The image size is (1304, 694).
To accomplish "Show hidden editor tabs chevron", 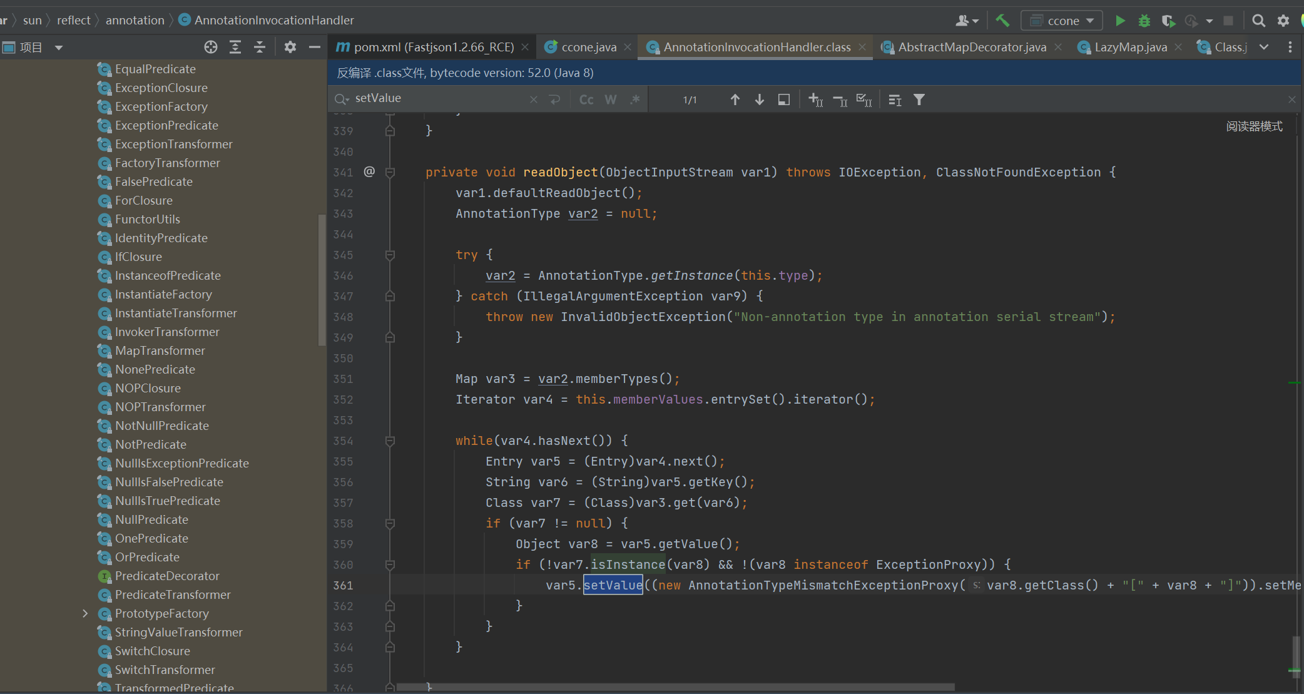I will tap(1264, 47).
